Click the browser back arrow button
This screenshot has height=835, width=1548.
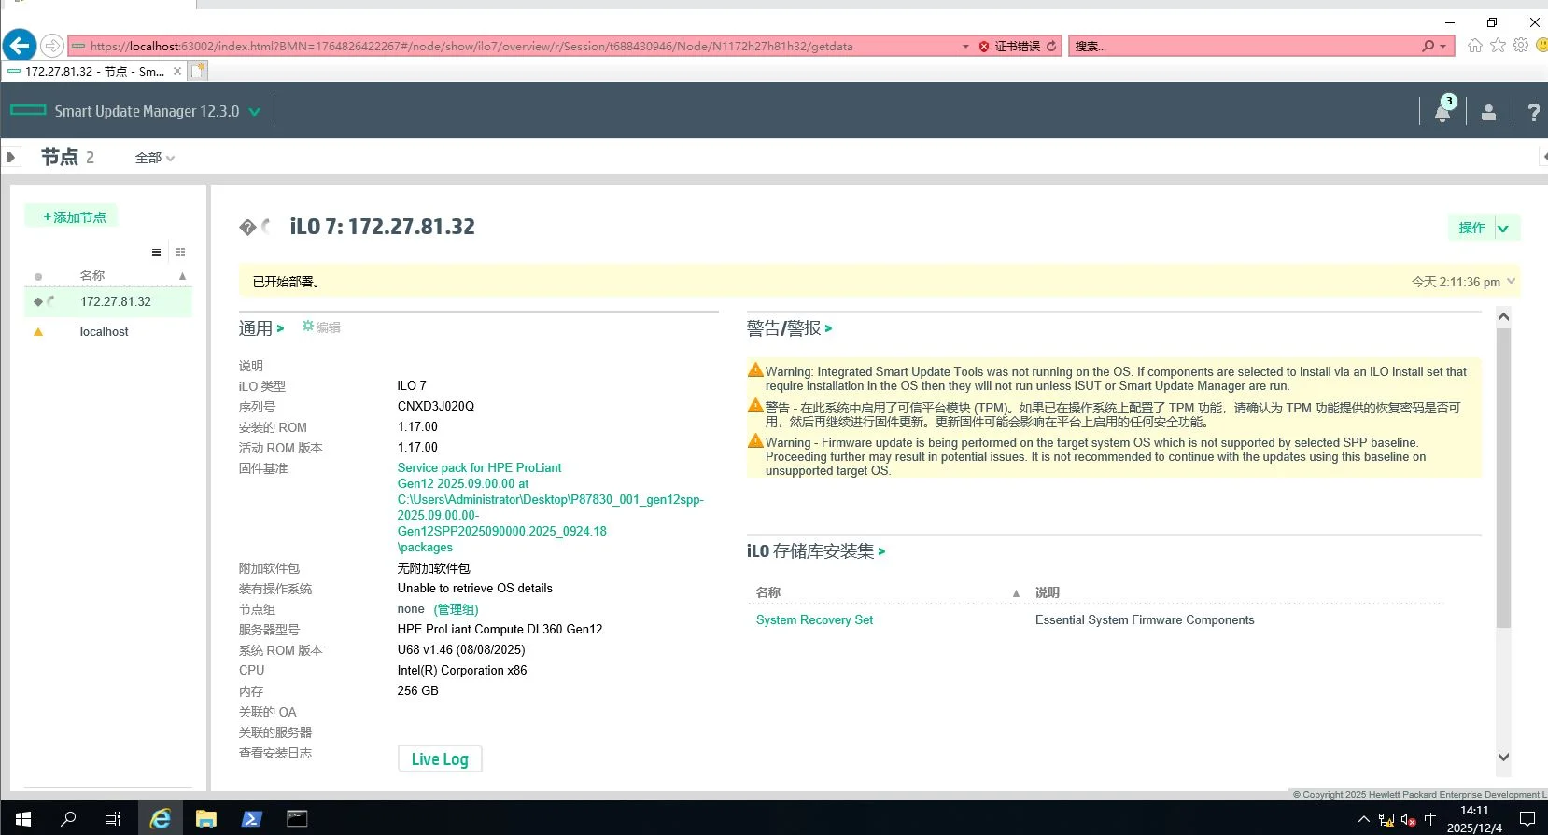tap(20, 45)
